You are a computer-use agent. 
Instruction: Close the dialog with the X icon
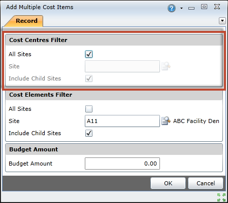point(217,7)
